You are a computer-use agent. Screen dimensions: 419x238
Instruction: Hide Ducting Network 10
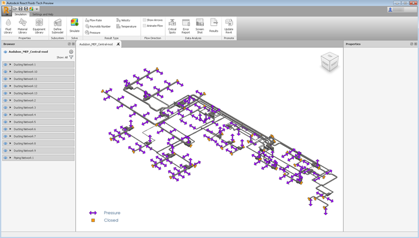(5, 72)
